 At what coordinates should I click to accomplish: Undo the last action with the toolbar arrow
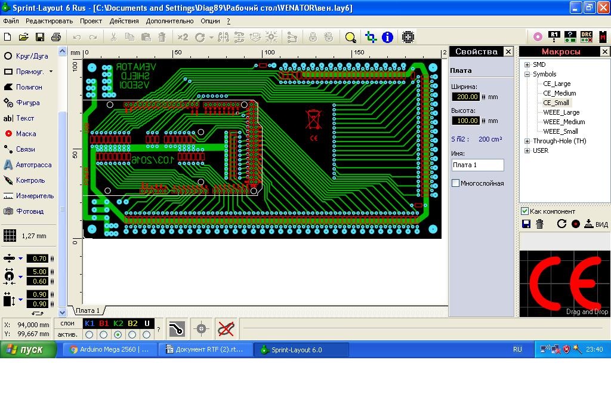coord(77,38)
